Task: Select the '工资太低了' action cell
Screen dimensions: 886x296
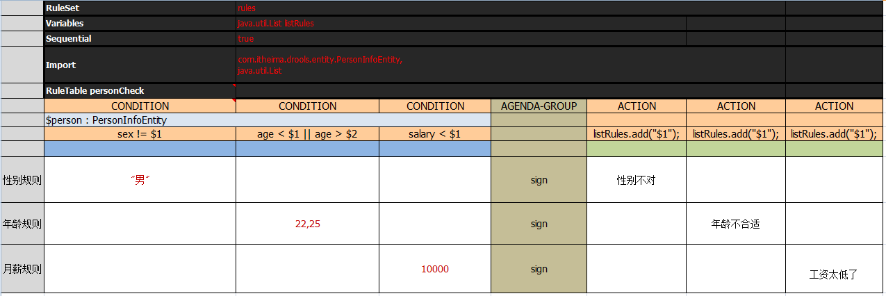Action: [835, 269]
